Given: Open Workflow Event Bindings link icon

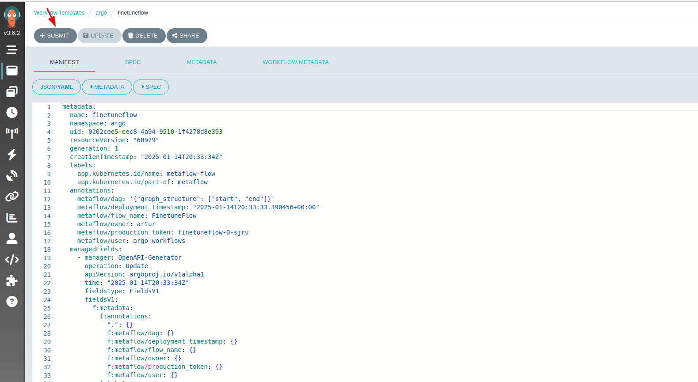Looking at the screenshot, I should pyautogui.click(x=12, y=196).
